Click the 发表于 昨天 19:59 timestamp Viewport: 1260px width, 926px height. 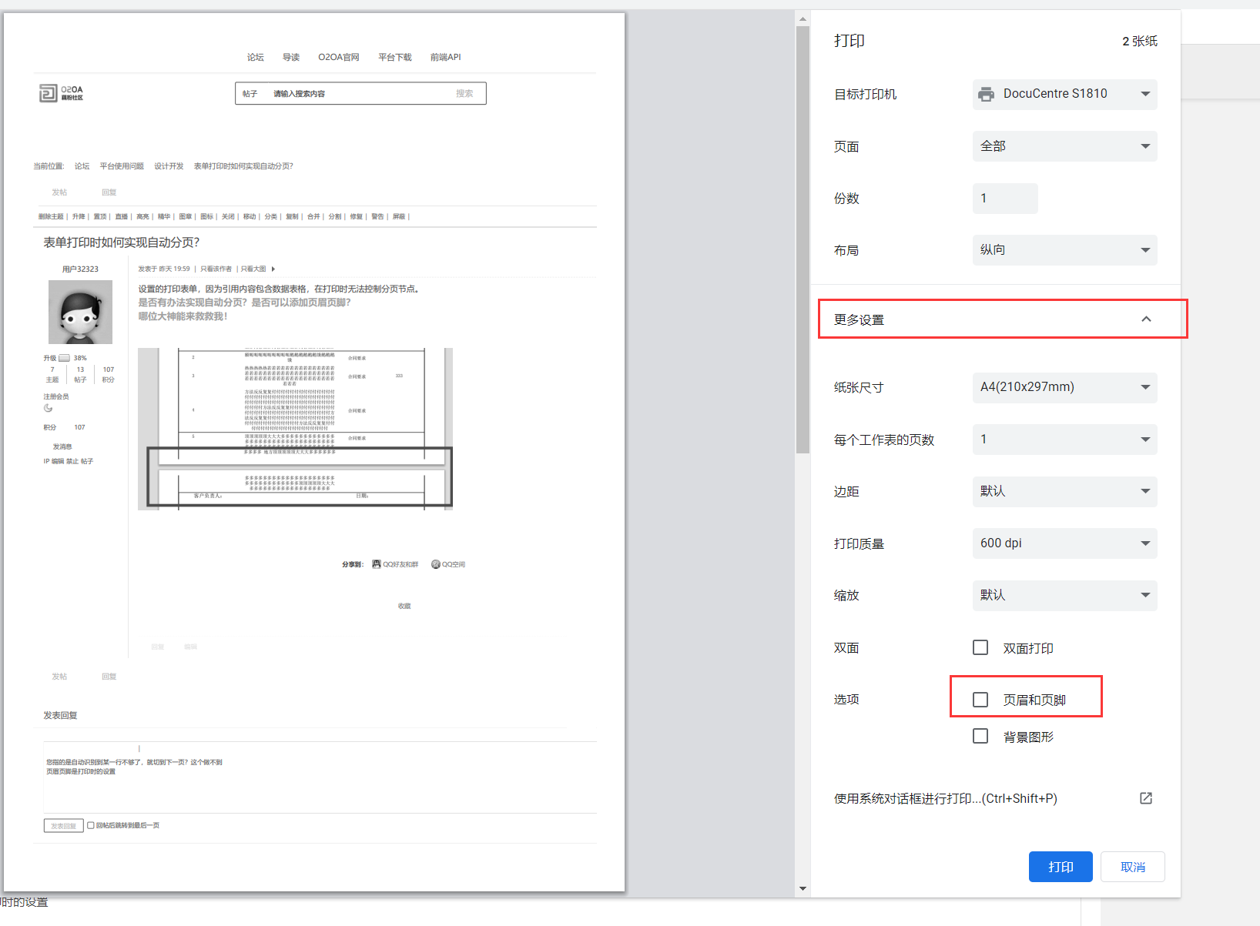164,269
